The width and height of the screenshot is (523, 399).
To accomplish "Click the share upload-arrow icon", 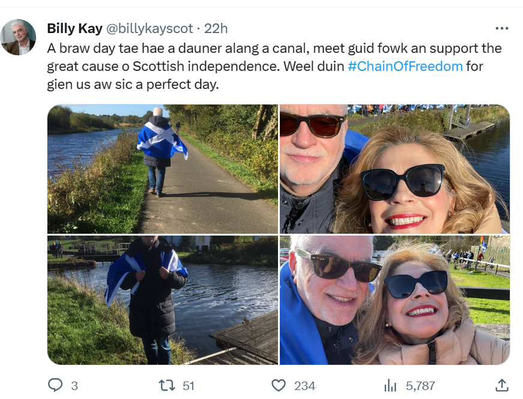I will coord(502,385).
